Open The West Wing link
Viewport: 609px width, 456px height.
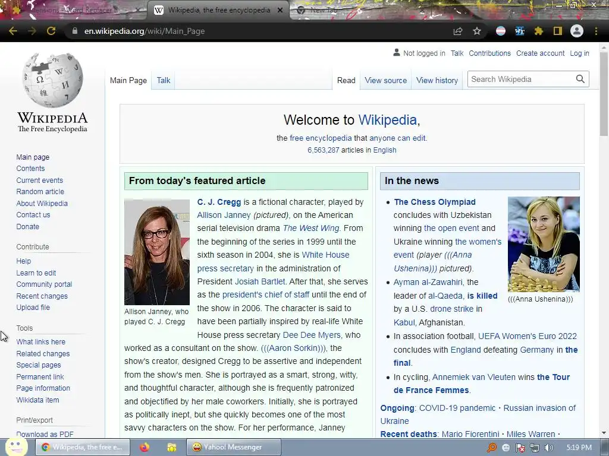pos(310,228)
